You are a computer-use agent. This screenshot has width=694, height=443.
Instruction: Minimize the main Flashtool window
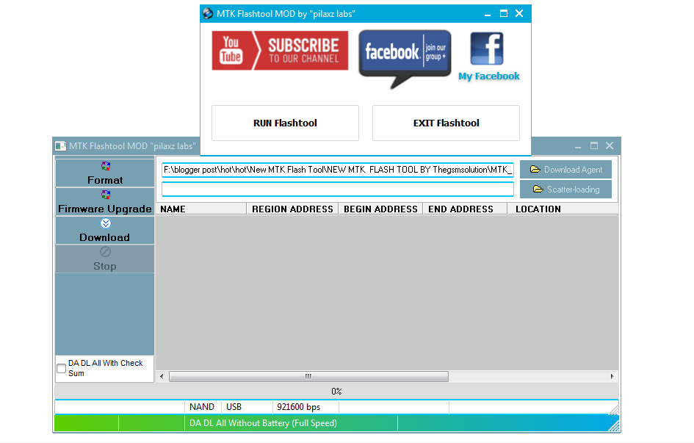tap(578, 145)
